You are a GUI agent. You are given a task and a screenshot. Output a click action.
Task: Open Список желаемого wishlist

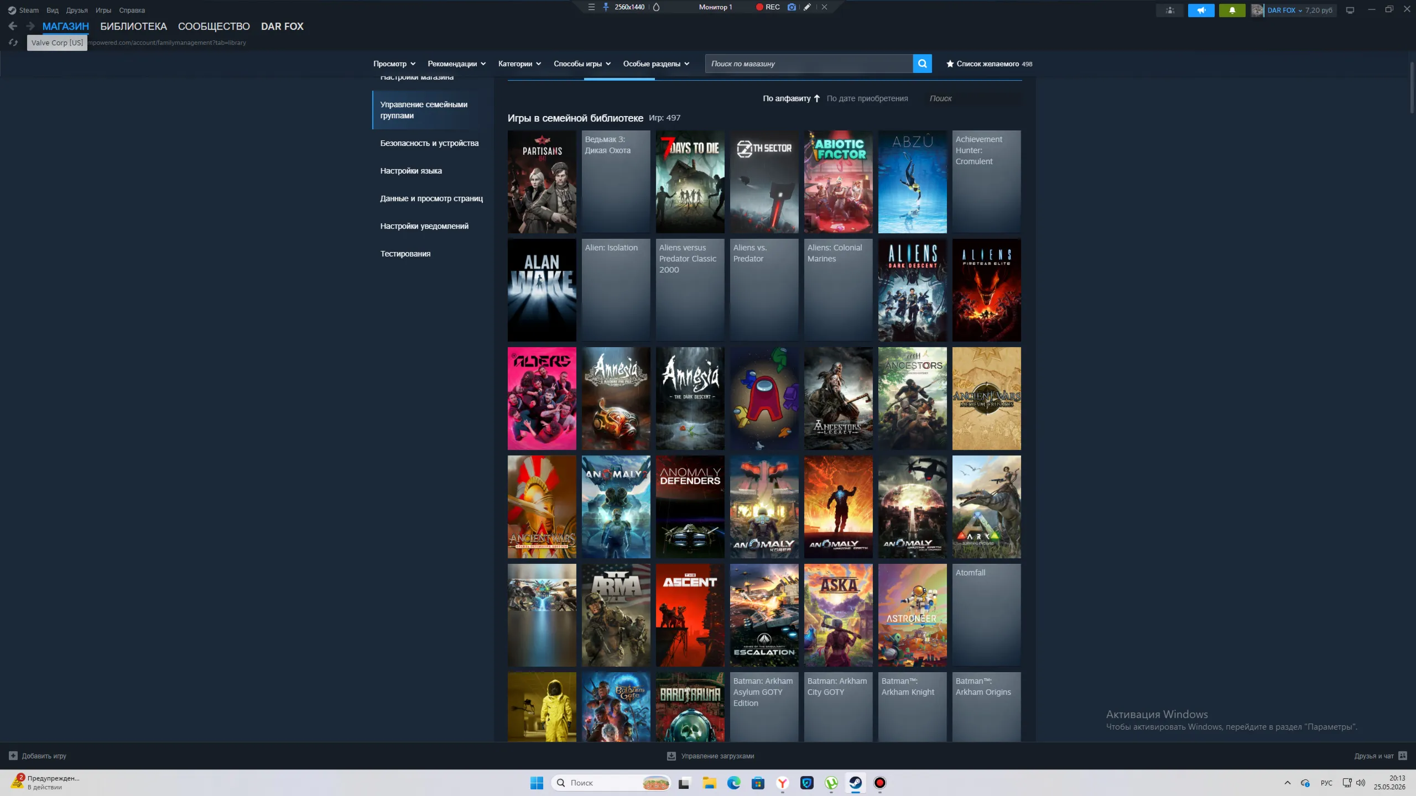pos(989,64)
